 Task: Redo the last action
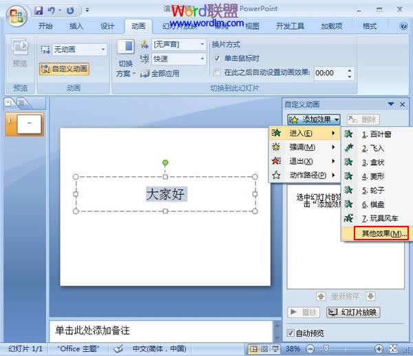point(70,10)
